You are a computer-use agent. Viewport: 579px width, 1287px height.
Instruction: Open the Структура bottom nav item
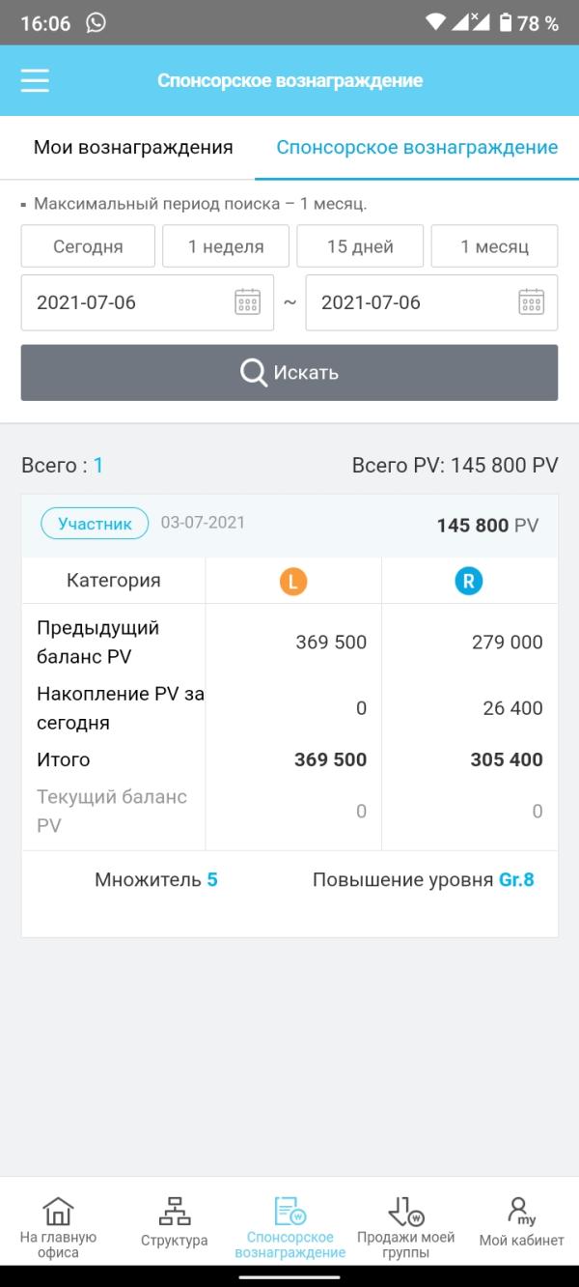[174, 1222]
